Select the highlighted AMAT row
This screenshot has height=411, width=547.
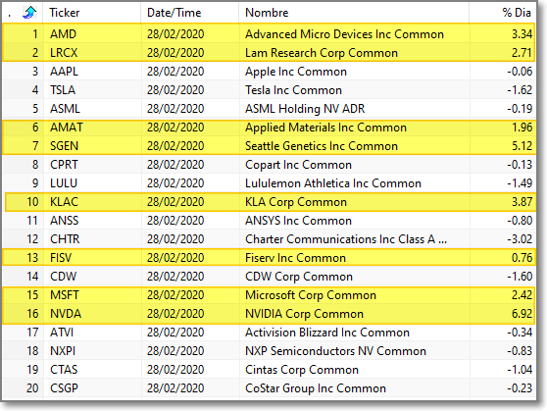click(x=269, y=128)
